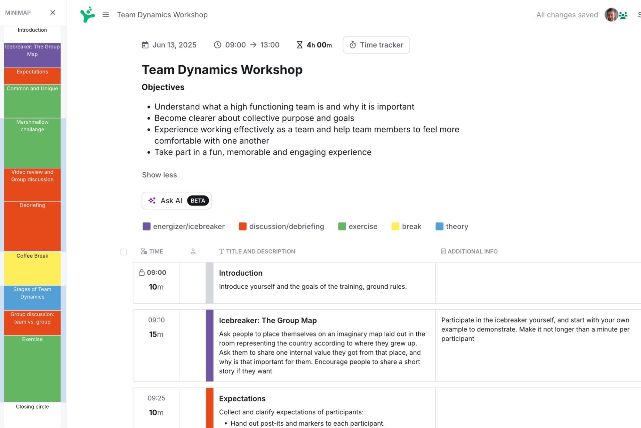Select the purple energizer/icebreaker category swatch
Image resolution: width=641 pixels, height=428 pixels.
point(146,227)
